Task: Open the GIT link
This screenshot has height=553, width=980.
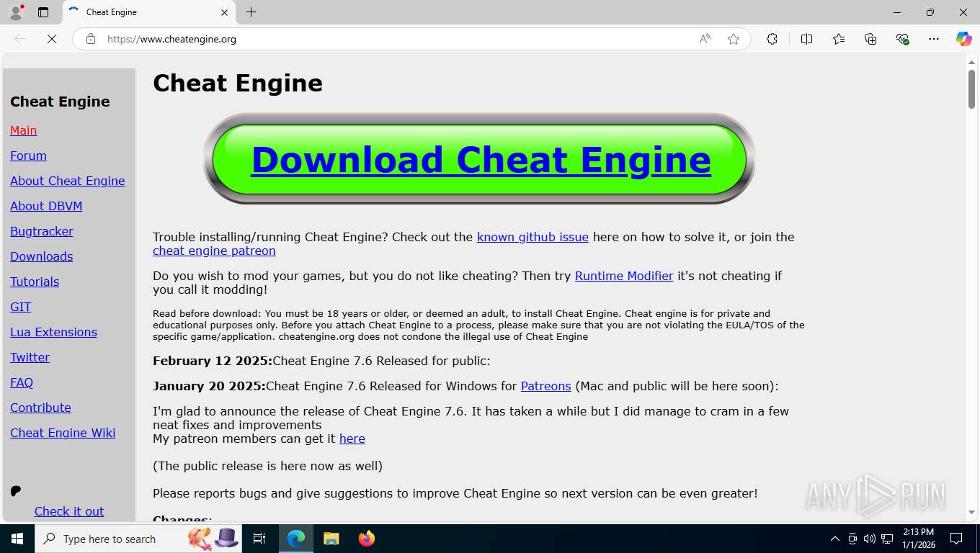Action: click(x=20, y=307)
